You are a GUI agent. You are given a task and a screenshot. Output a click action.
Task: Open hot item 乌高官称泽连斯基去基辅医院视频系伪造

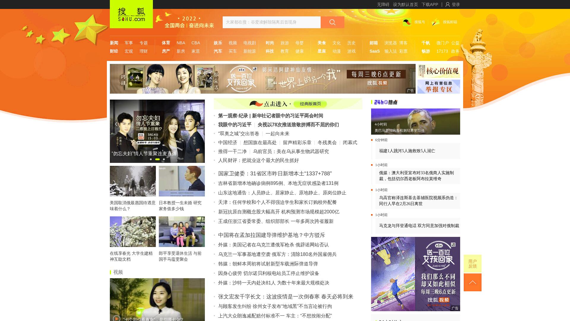(418, 201)
